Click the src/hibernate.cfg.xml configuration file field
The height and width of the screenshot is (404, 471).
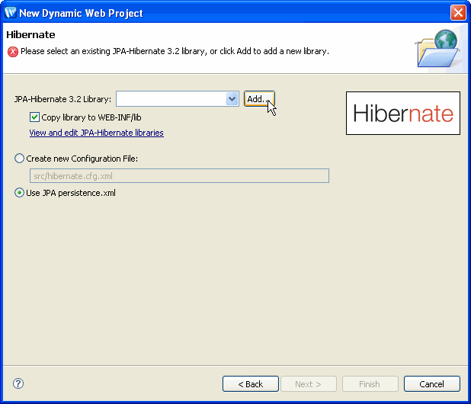tap(179, 176)
